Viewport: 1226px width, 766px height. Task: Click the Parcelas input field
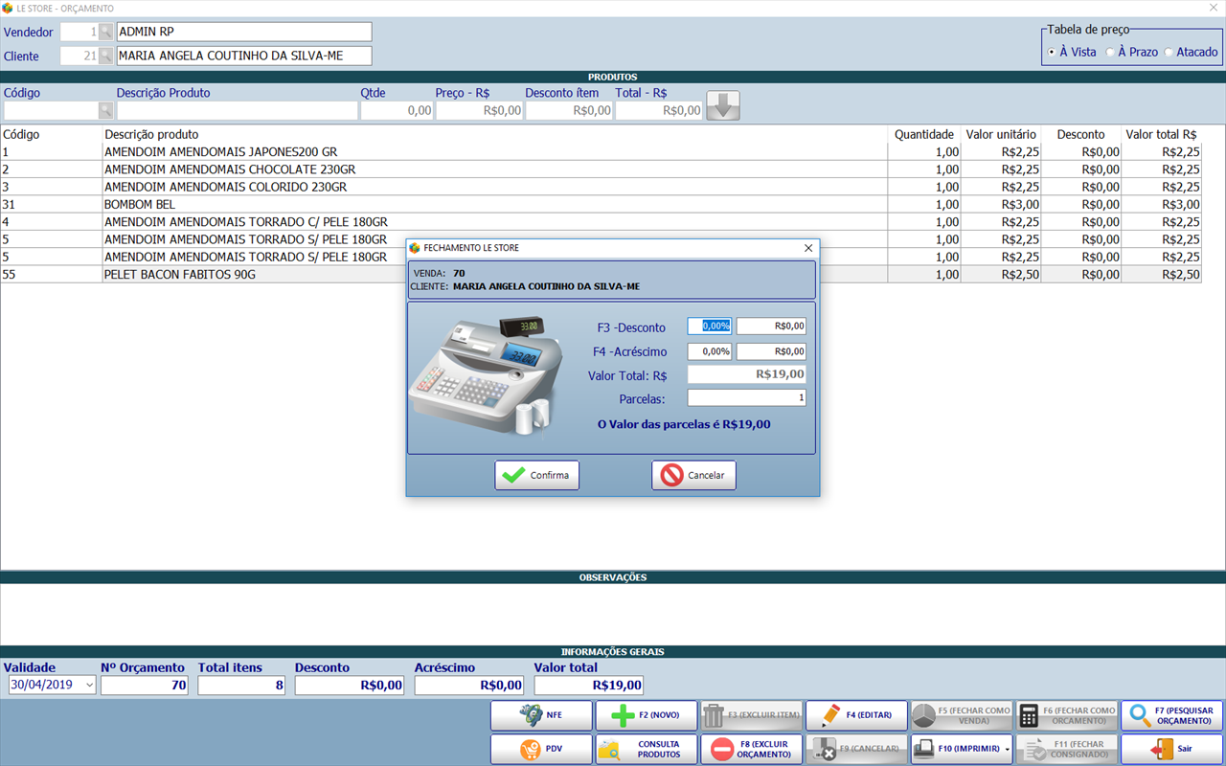click(747, 397)
